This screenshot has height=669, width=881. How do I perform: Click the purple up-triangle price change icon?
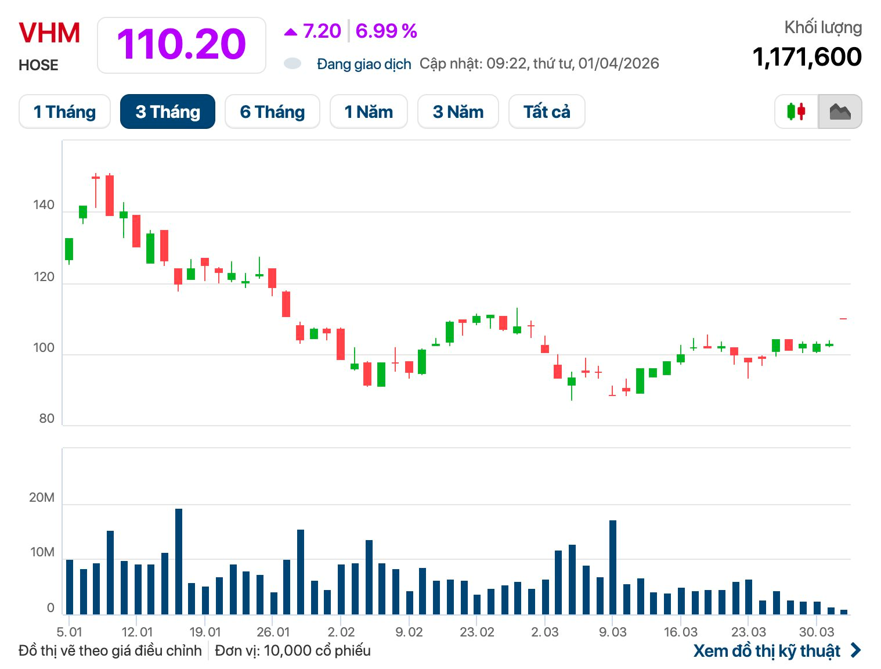(290, 32)
